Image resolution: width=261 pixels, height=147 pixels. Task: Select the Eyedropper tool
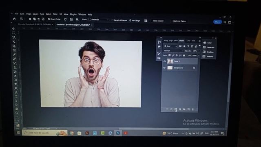(x=14, y=54)
